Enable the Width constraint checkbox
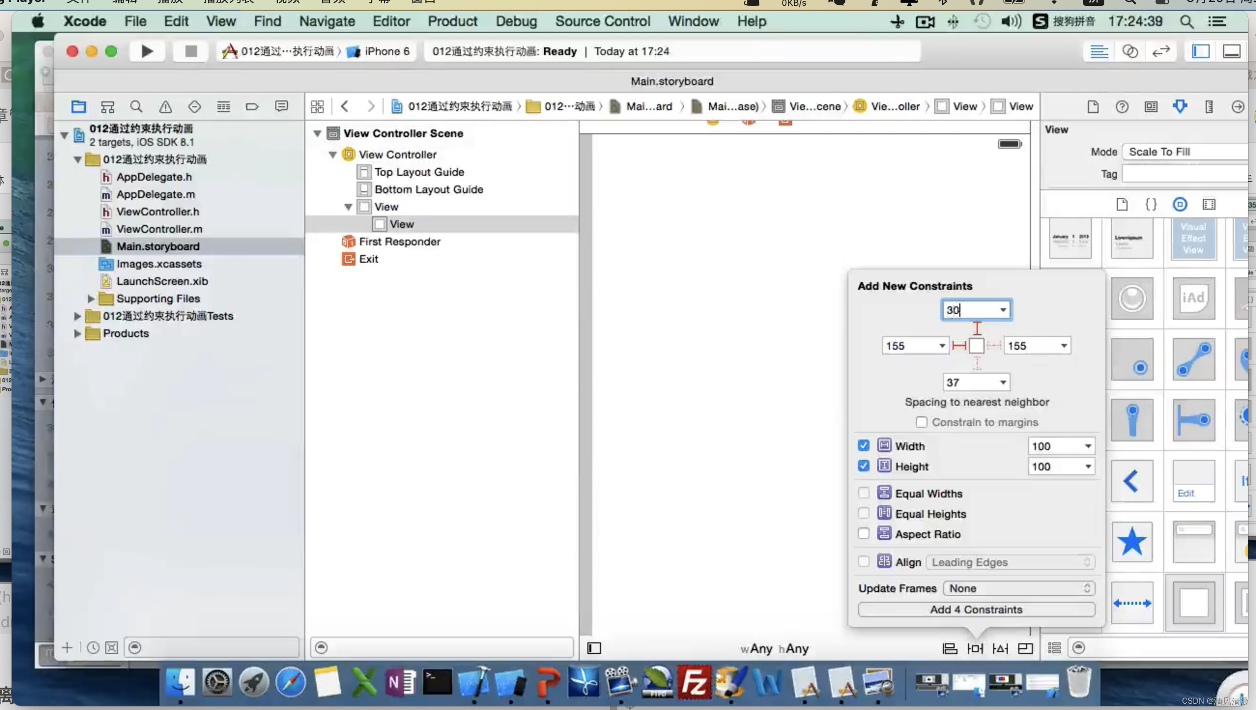Viewport: 1256px width, 710px height. pos(864,445)
